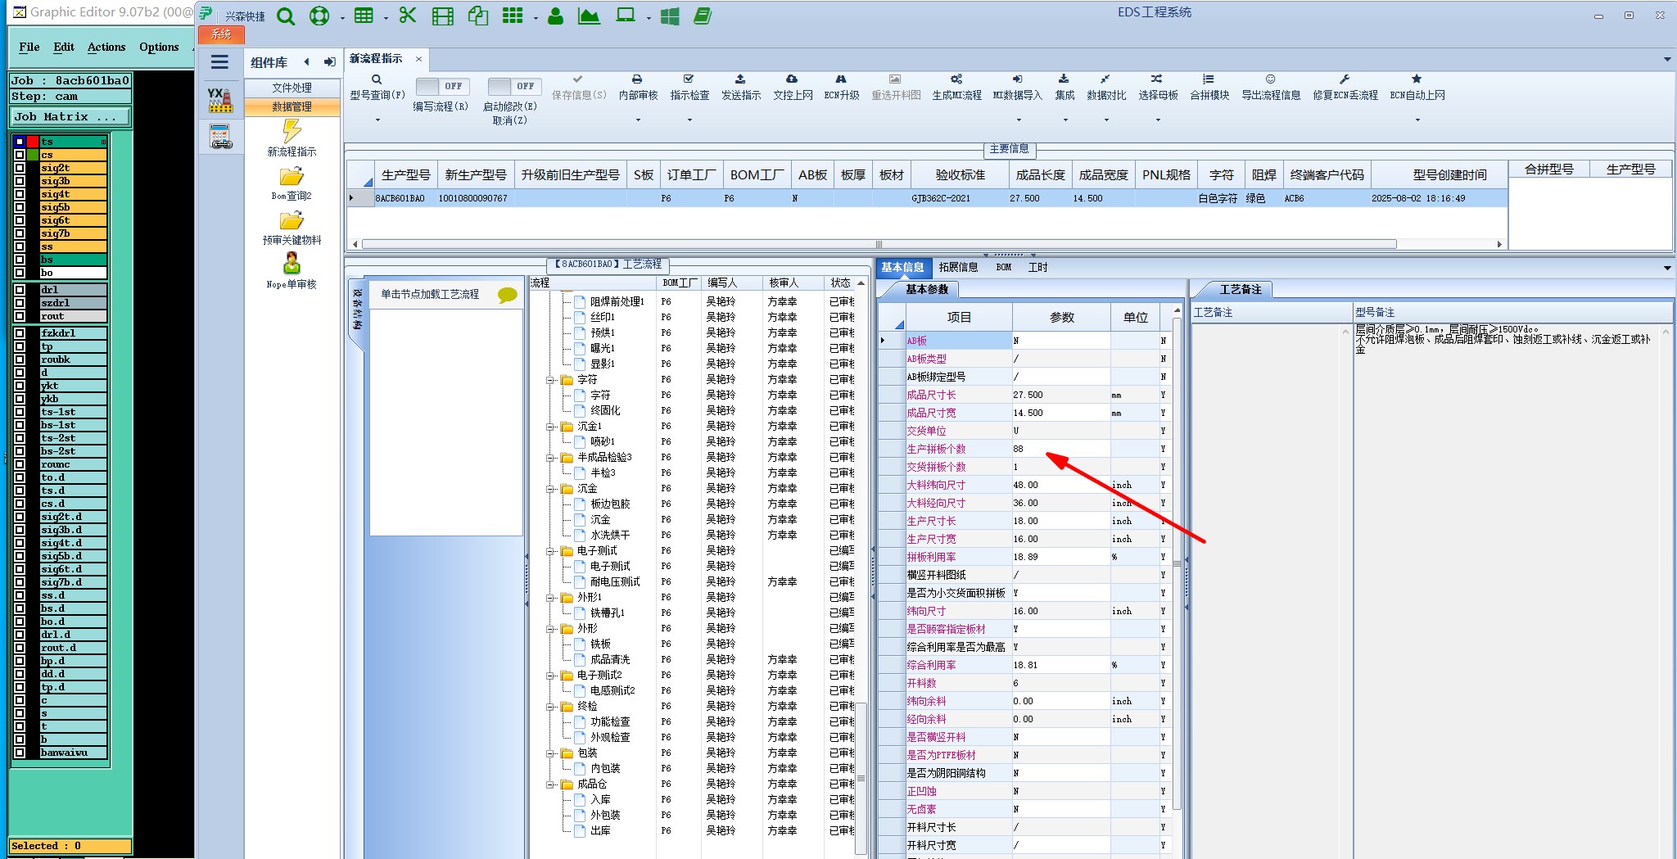Click the green book icon in the top toolbar

[x=703, y=16]
